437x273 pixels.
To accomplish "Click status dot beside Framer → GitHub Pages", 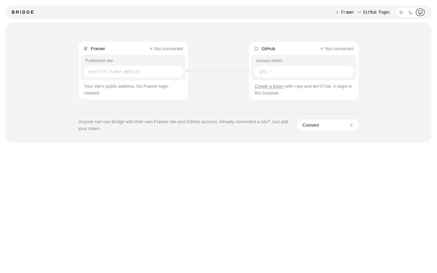I will tap(337, 12).
